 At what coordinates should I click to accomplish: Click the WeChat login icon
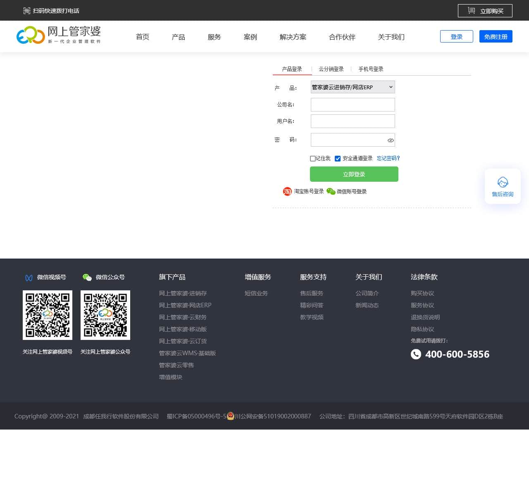(331, 191)
